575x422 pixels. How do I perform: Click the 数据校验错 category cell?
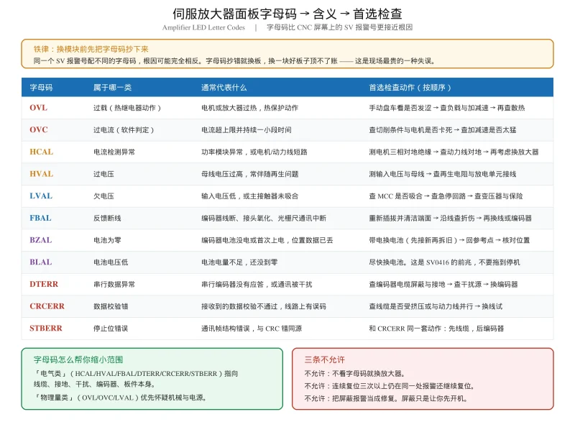click(x=111, y=306)
